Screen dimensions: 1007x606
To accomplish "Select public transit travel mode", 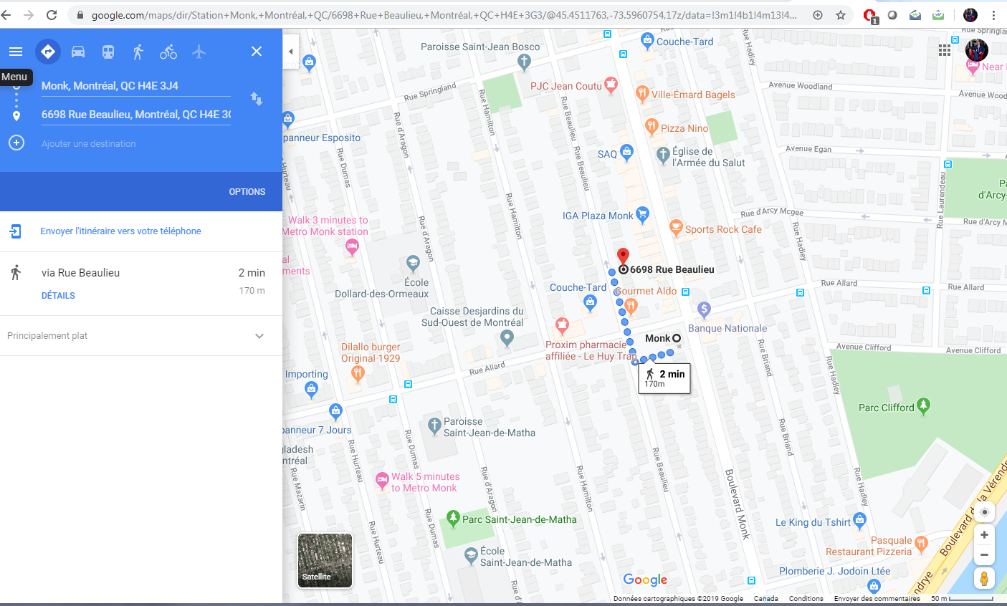I will 108,52.
